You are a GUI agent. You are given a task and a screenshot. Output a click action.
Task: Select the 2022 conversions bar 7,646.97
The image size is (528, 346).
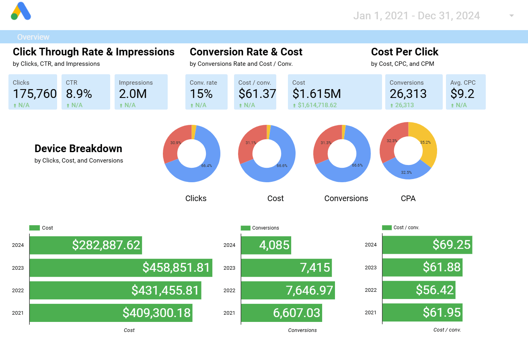tap(288, 290)
